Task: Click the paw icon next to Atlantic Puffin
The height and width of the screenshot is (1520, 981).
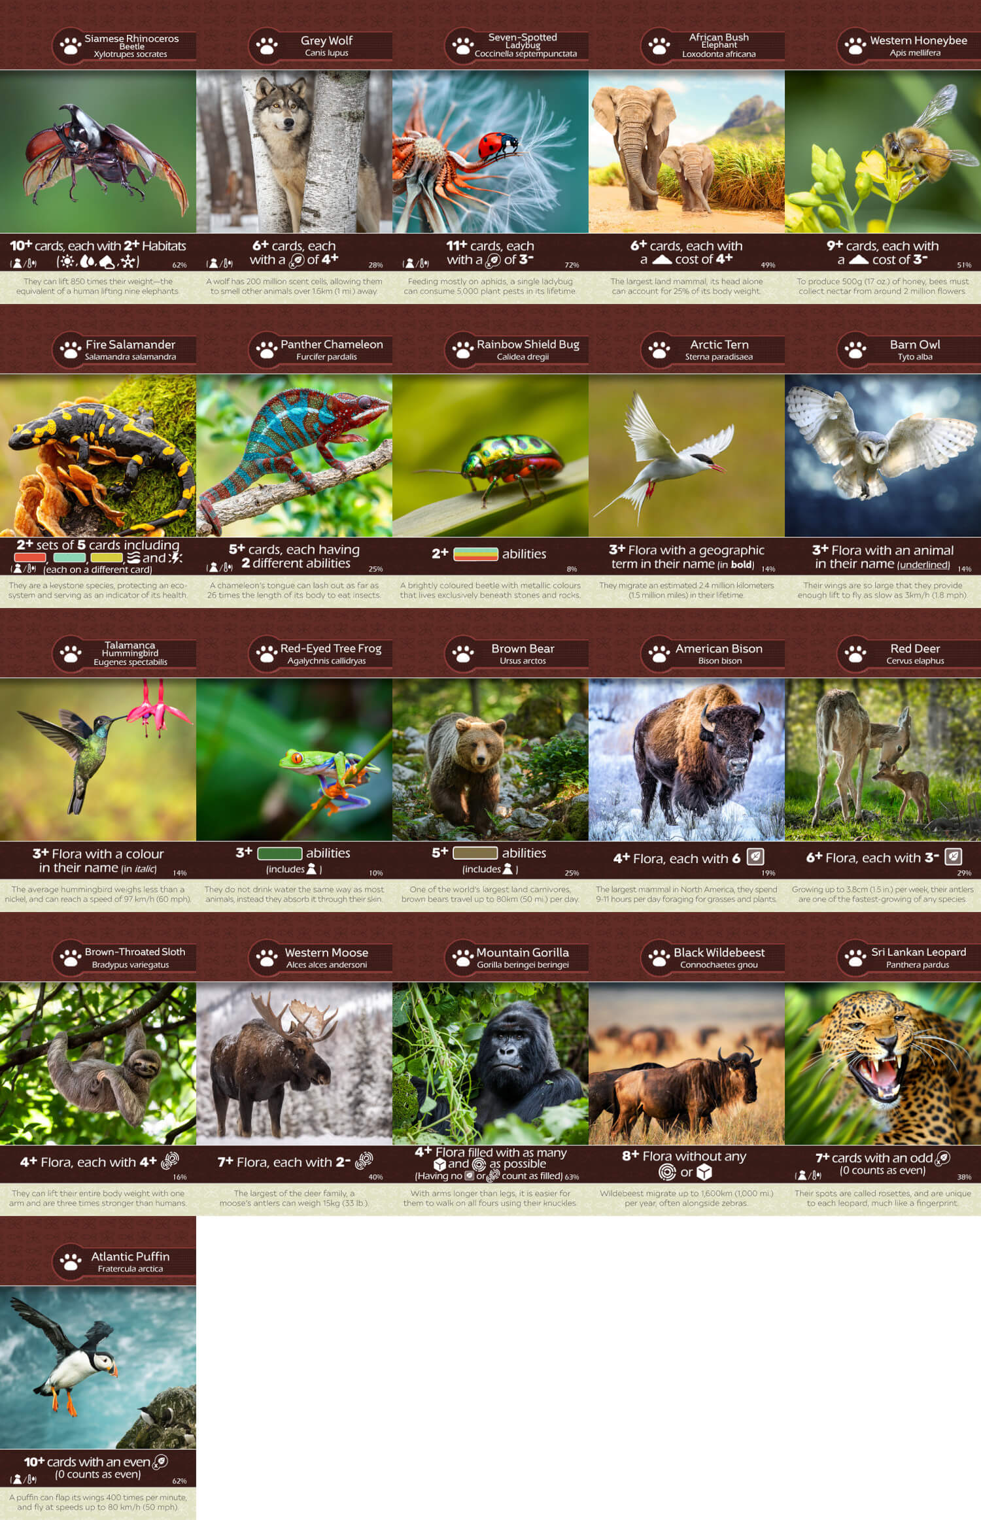Action: [x=71, y=1261]
